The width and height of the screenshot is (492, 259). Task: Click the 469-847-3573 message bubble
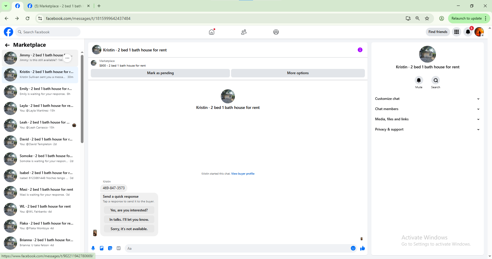point(114,188)
